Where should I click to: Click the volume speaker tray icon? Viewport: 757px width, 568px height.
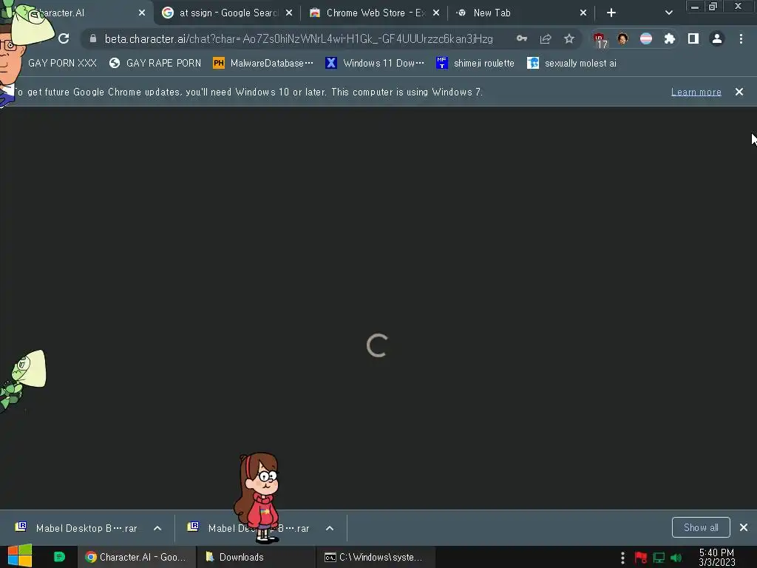676,558
